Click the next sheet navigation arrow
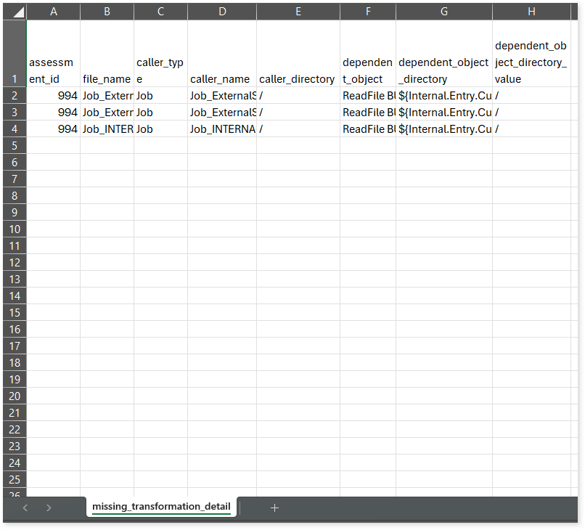585x530 pixels. [49, 507]
